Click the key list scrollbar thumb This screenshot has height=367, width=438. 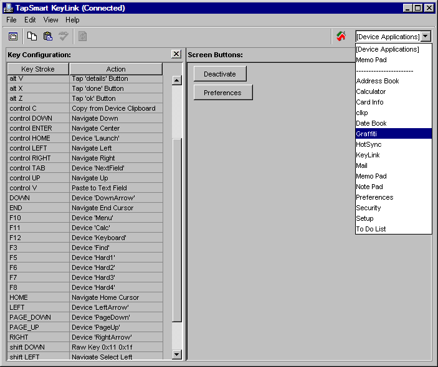pyautogui.click(x=176, y=230)
